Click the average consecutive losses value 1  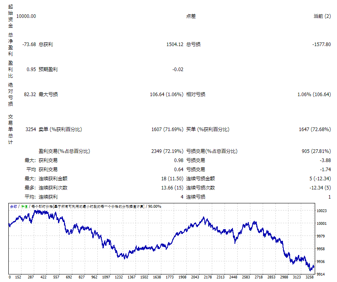point(329,197)
